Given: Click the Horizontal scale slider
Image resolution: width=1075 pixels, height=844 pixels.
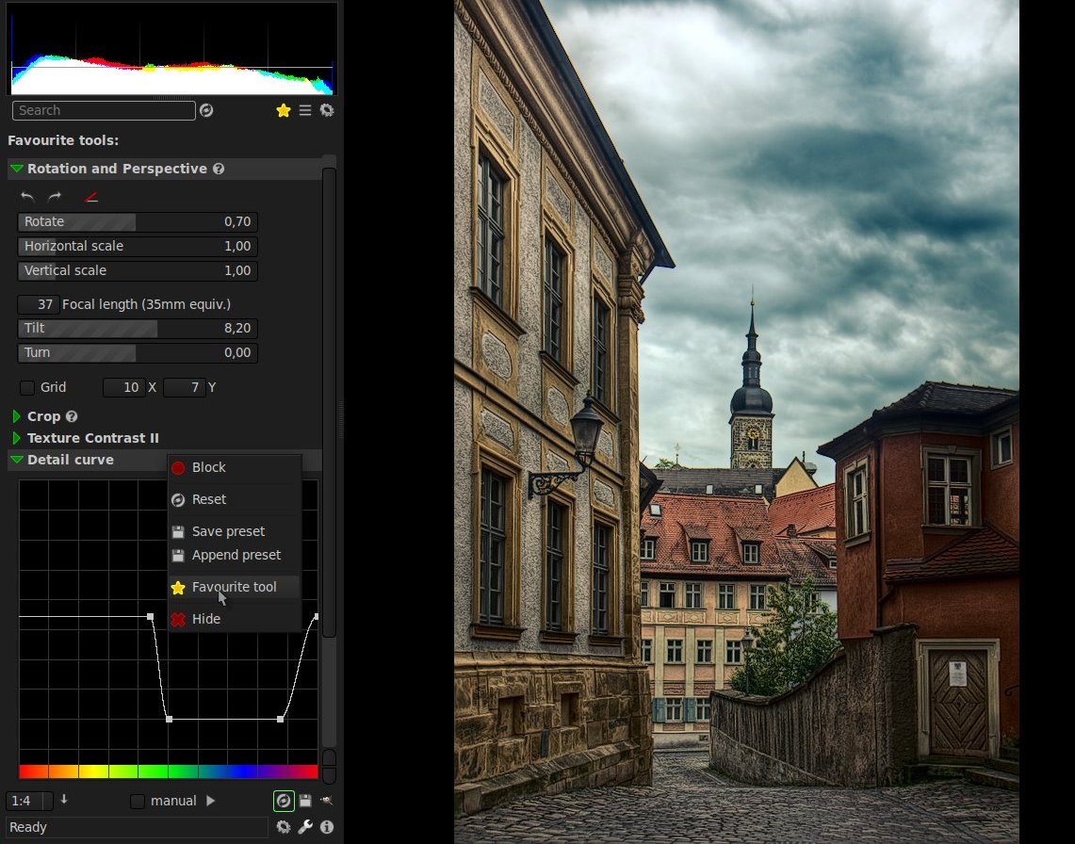Looking at the screenshot, I should coord(138,246).
